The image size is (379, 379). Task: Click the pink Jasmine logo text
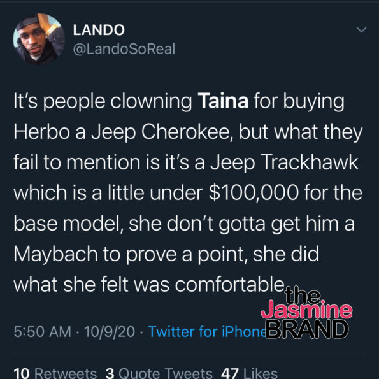[306, 310]
